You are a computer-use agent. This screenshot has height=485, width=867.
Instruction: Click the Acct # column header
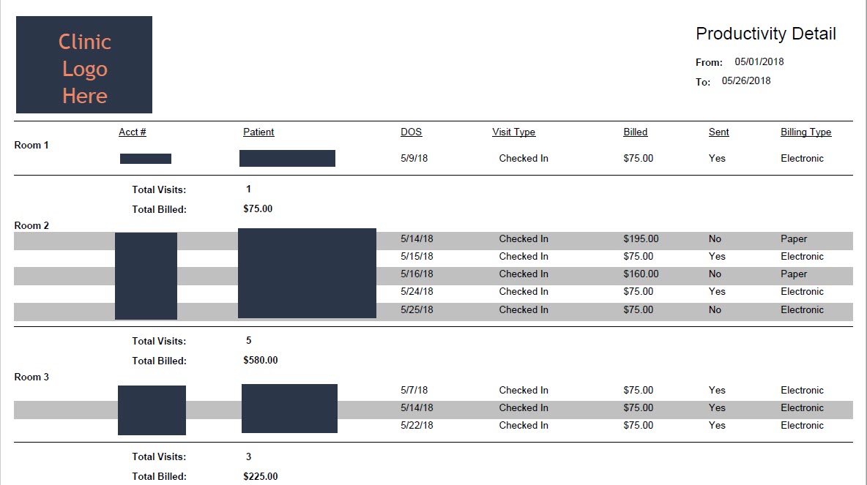[x=132, y=132]
